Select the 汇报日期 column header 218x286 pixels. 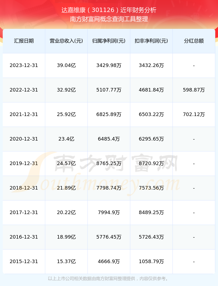coord(24,41)
